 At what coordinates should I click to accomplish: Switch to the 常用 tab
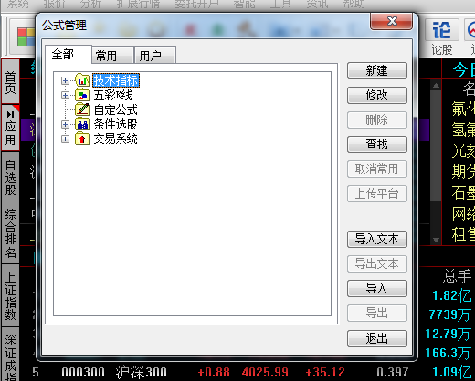[x=112, y=56]
